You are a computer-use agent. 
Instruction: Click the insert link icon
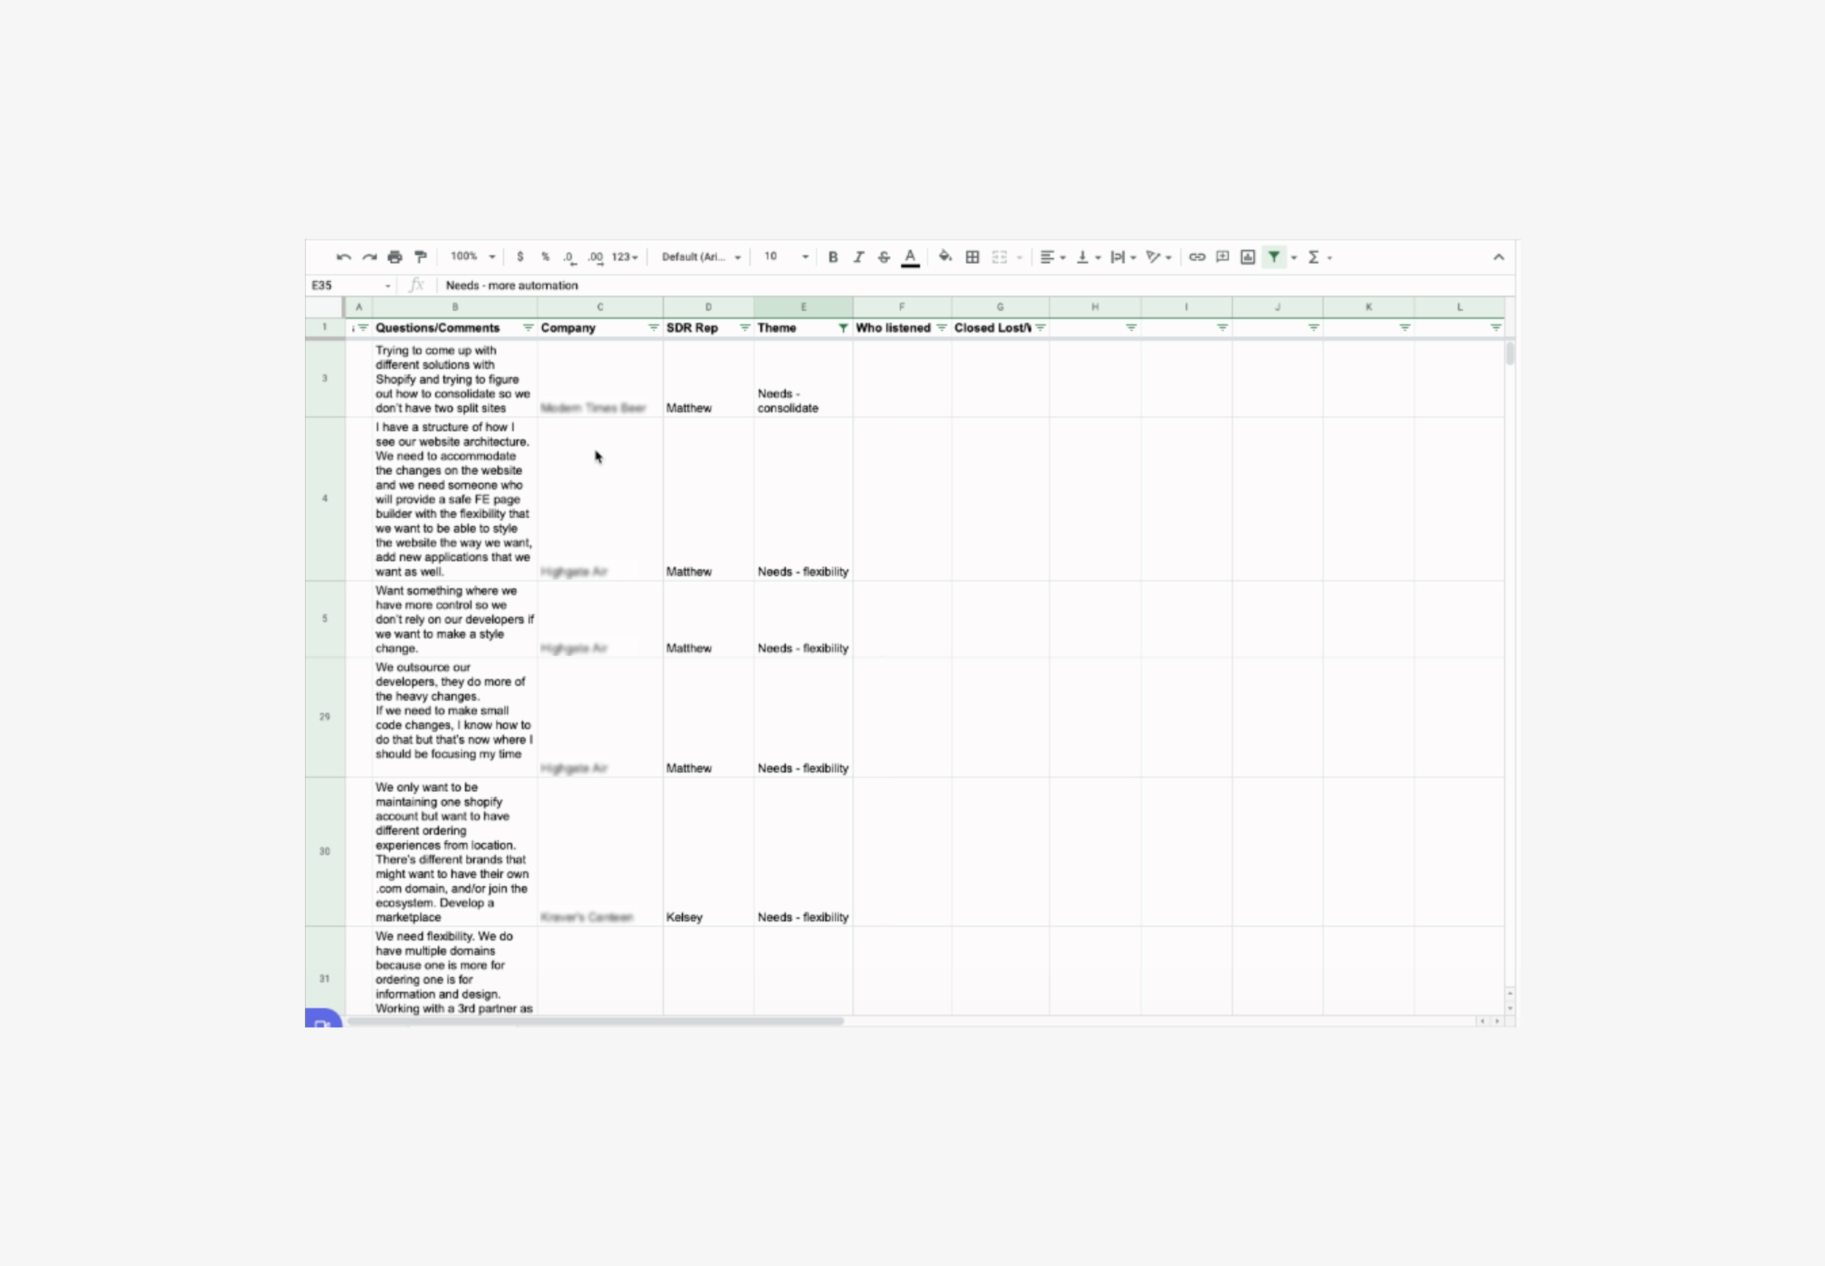coord(1197,257)
